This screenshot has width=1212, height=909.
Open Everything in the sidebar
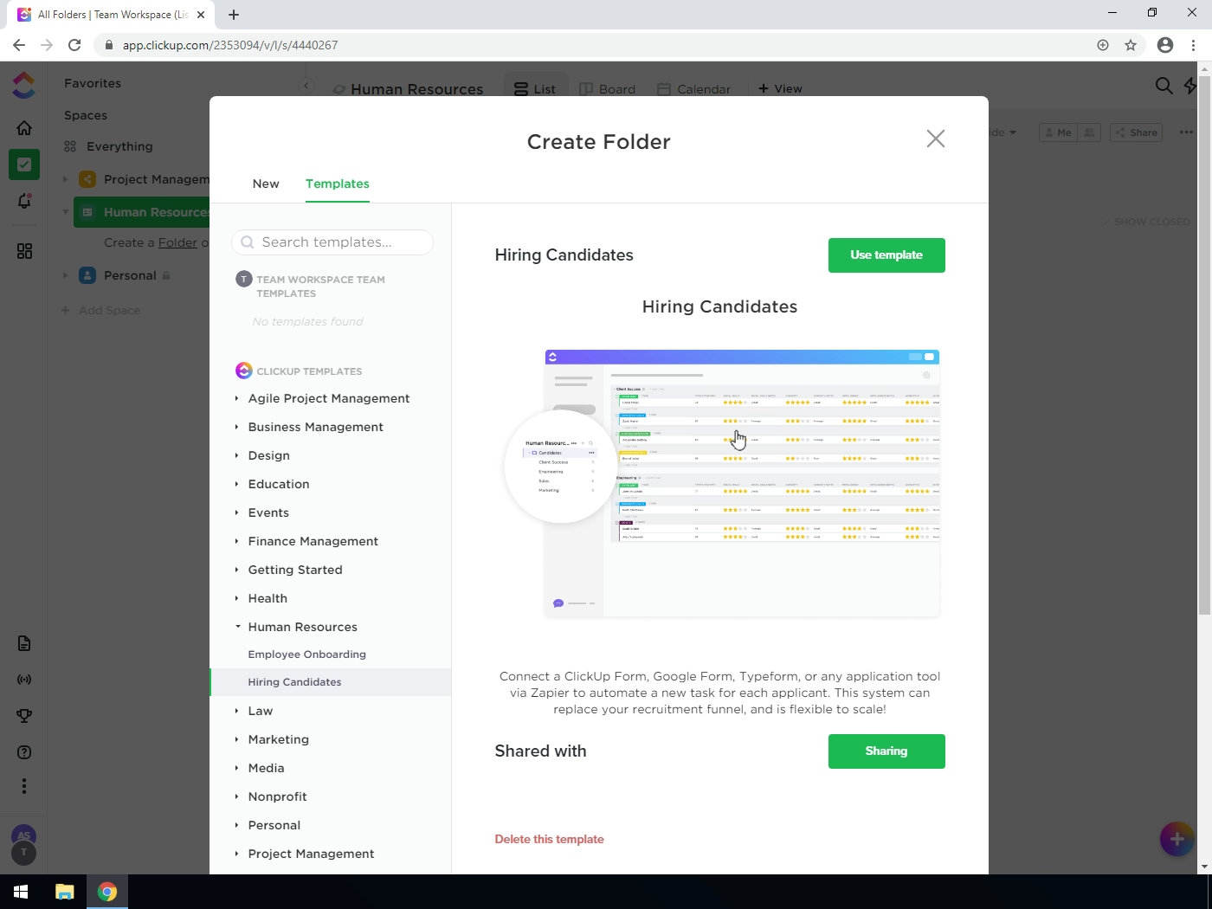pyautogui.click(x=119, y=146)
